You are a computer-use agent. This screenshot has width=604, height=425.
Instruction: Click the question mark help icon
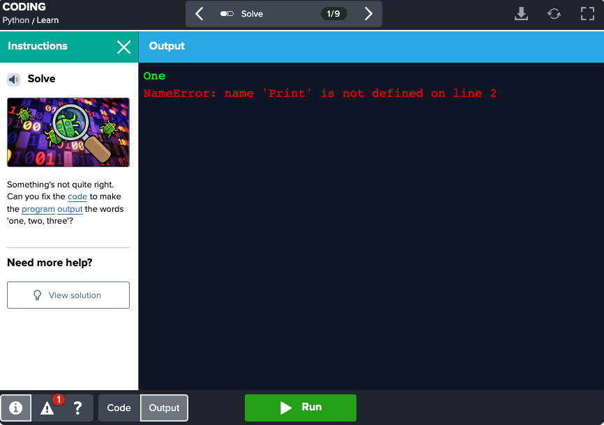[78, 408]
